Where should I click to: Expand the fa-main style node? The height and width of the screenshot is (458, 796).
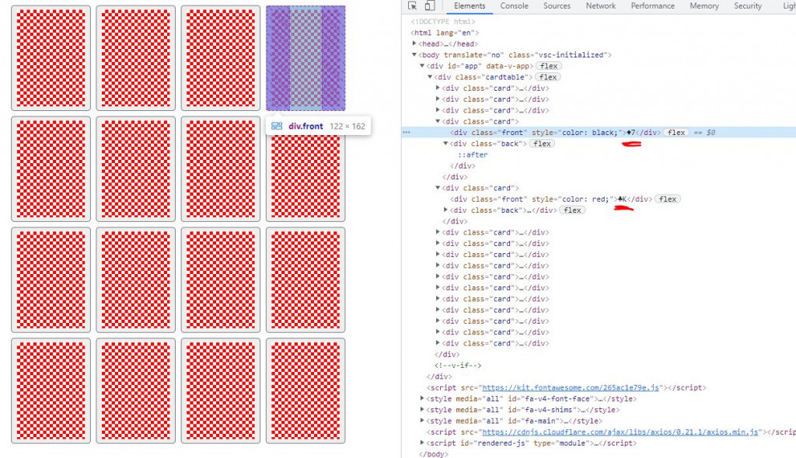[x=422, y=421]
